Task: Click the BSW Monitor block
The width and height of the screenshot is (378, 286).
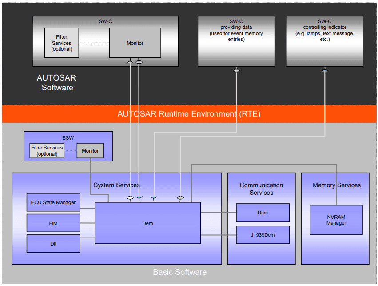Action: click(90, 151)
